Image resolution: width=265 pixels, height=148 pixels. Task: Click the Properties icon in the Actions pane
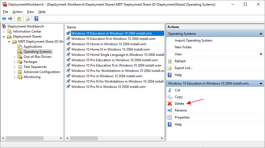(x=170, y=117)
